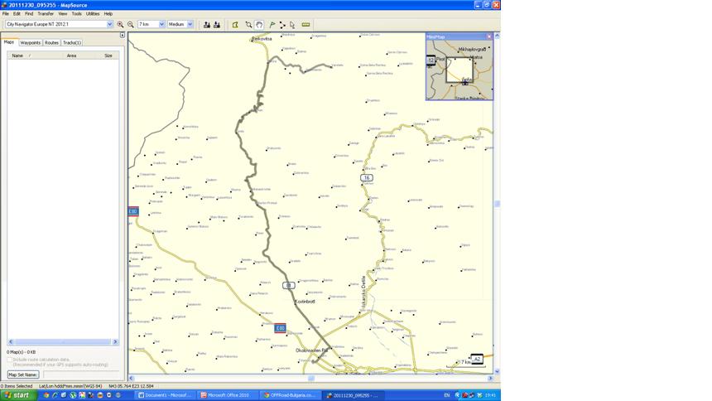Click right arrow of maps list scrollbar

pyautogui.click(x=115, y=342)
